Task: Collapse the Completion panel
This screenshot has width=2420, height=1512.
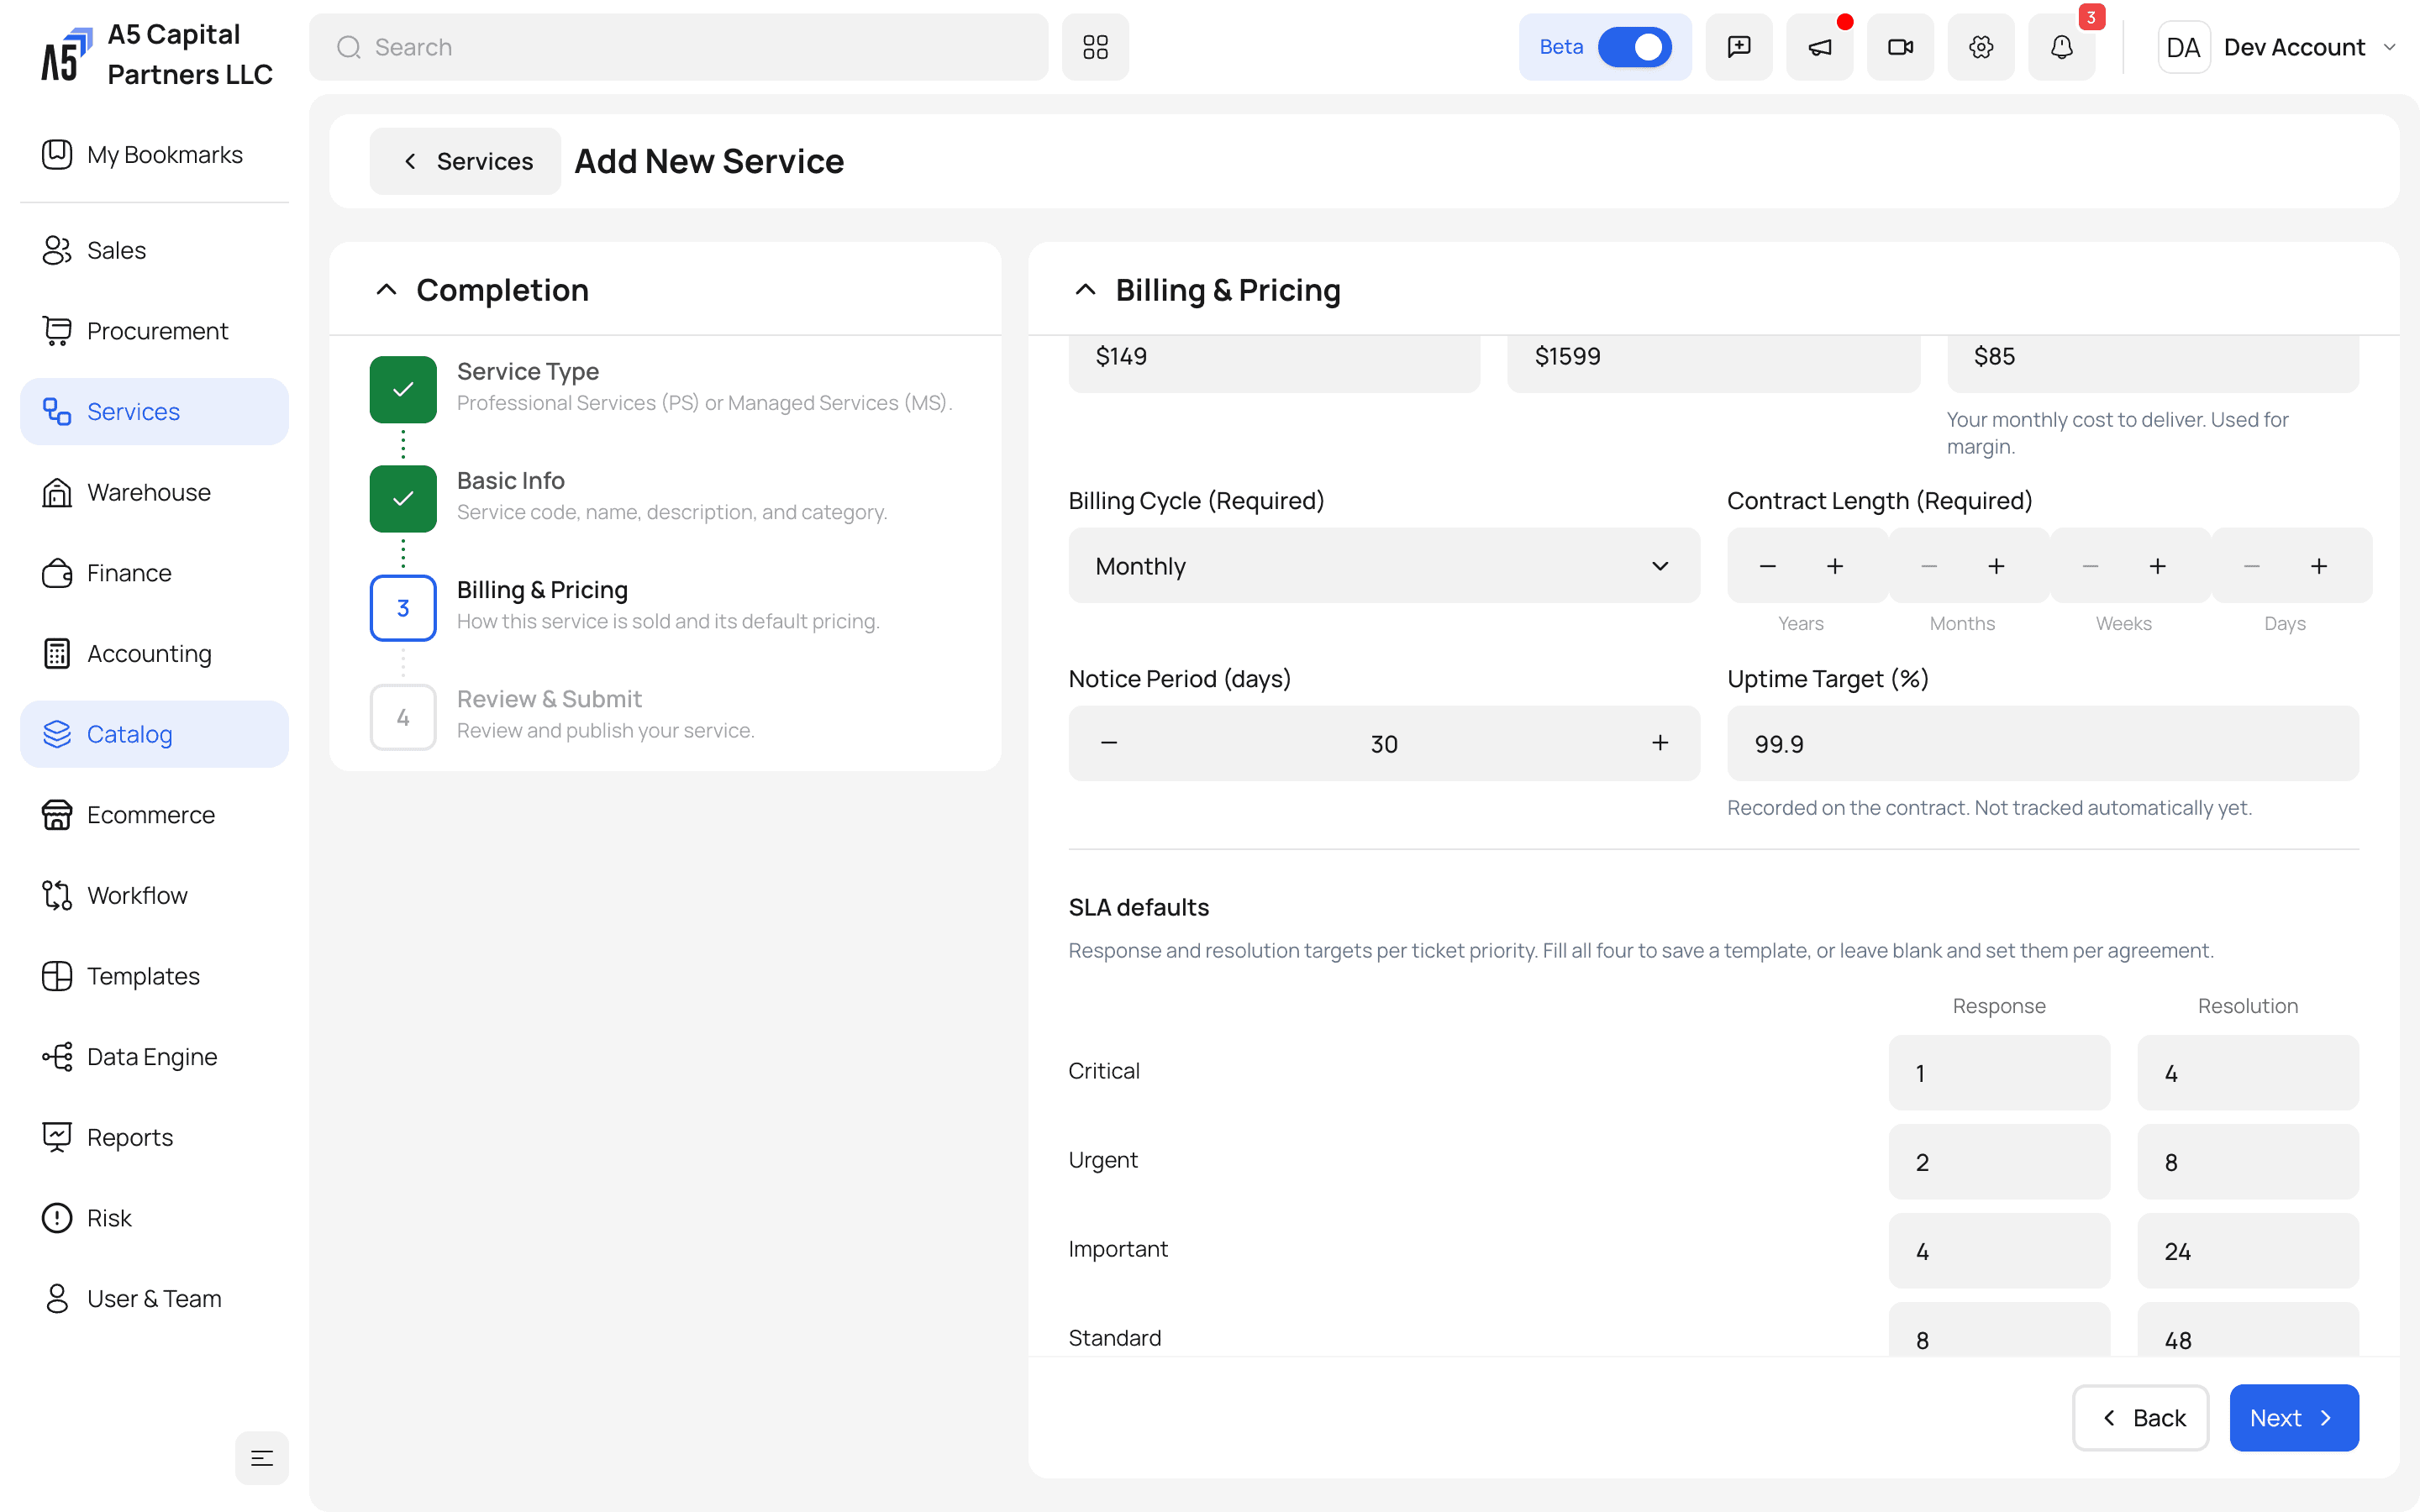Action: (386, 290)
